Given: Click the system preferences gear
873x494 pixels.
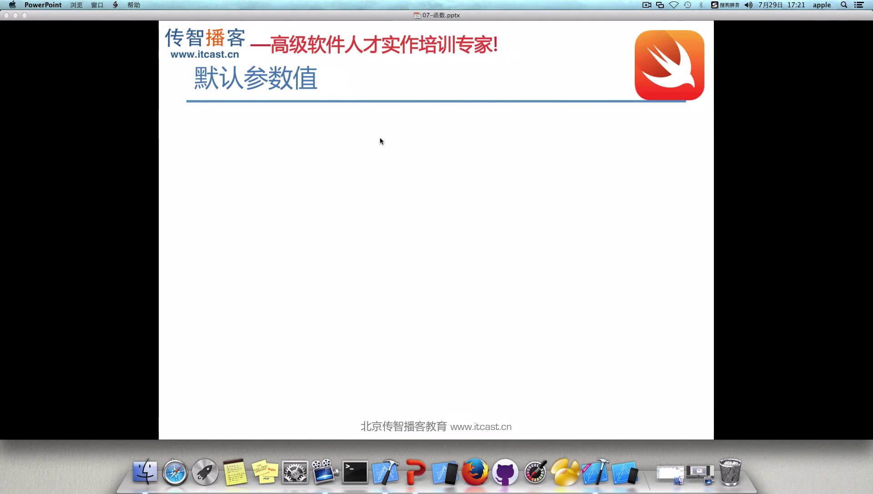Looking at the screenshot, I should [x=295, y=473].
